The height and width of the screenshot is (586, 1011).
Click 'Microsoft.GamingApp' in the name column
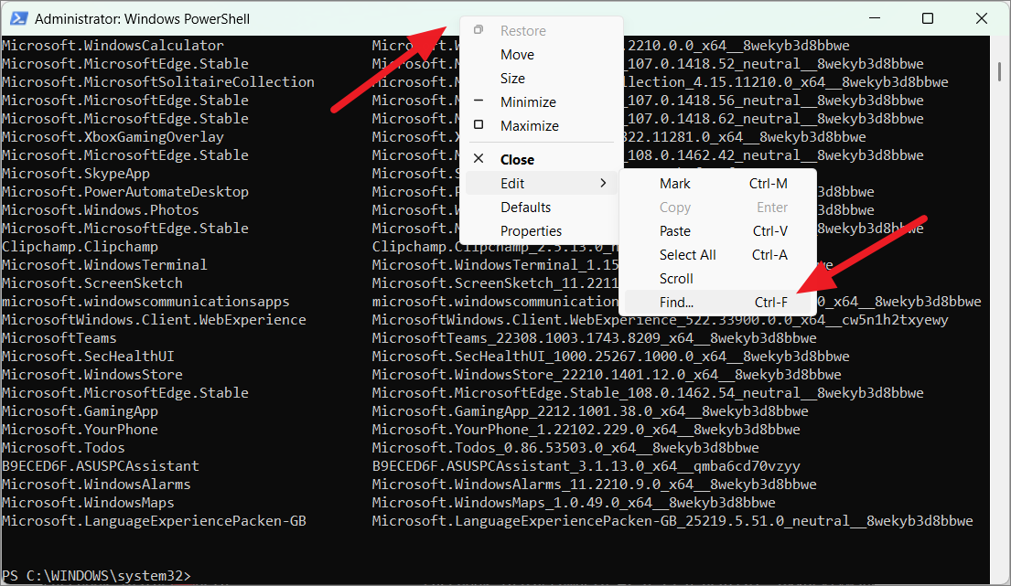[x=80, y=411]
